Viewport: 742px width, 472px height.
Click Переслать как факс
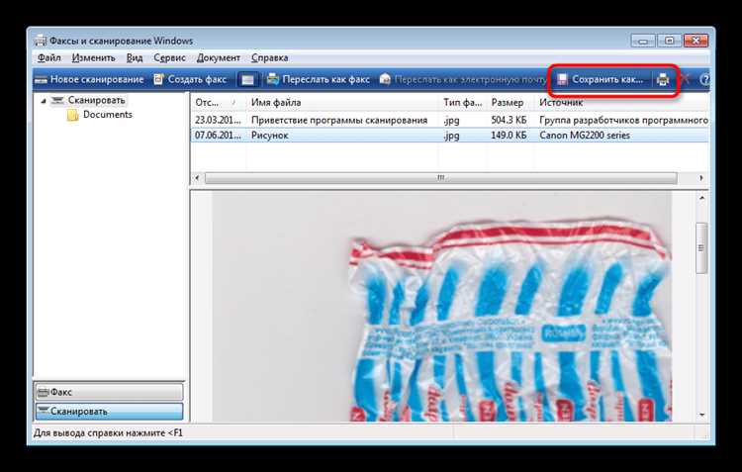tap(319, 79)
